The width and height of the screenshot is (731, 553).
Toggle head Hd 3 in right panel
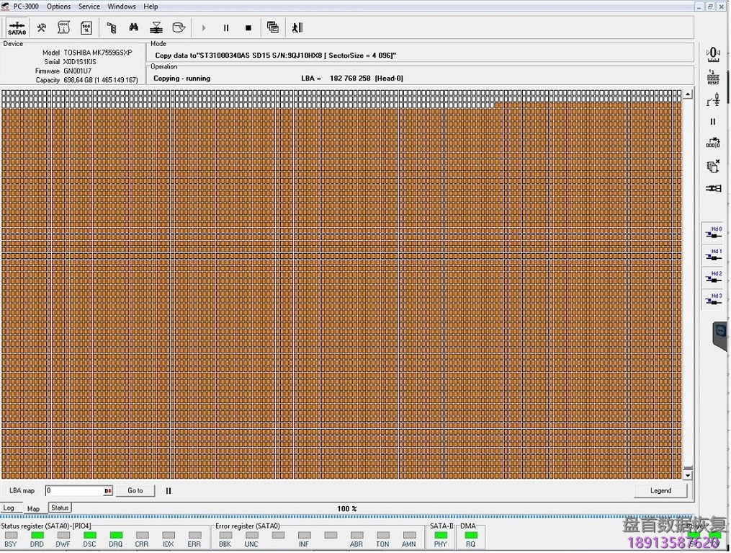(x=713, y=300)
